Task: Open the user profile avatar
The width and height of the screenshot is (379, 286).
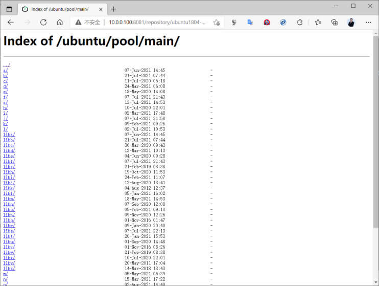Action: [351, 23]
